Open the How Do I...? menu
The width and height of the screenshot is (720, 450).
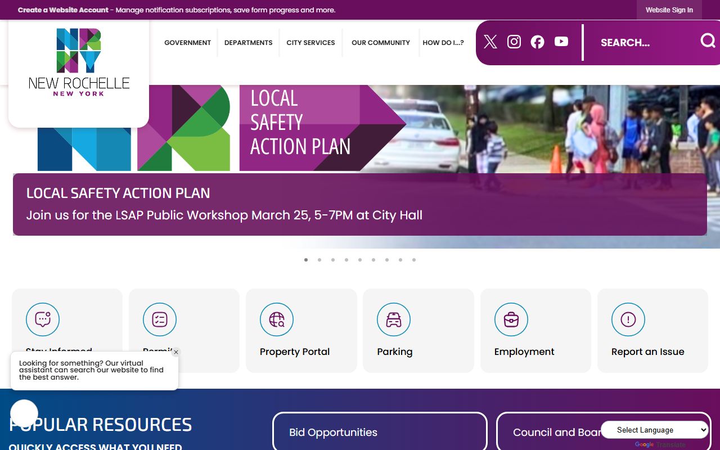point(443,43)
